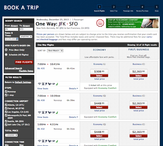Click the in-seat power icon for DL 435
The height and width of the screenshot is (146, 163).
(x=46, y=84)
